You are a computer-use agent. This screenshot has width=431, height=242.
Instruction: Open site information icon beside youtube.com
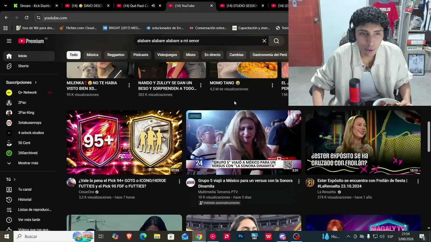tap(38, 18)
